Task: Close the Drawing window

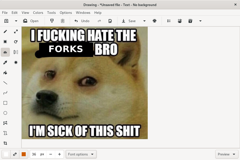Action: tap(235, 5)
